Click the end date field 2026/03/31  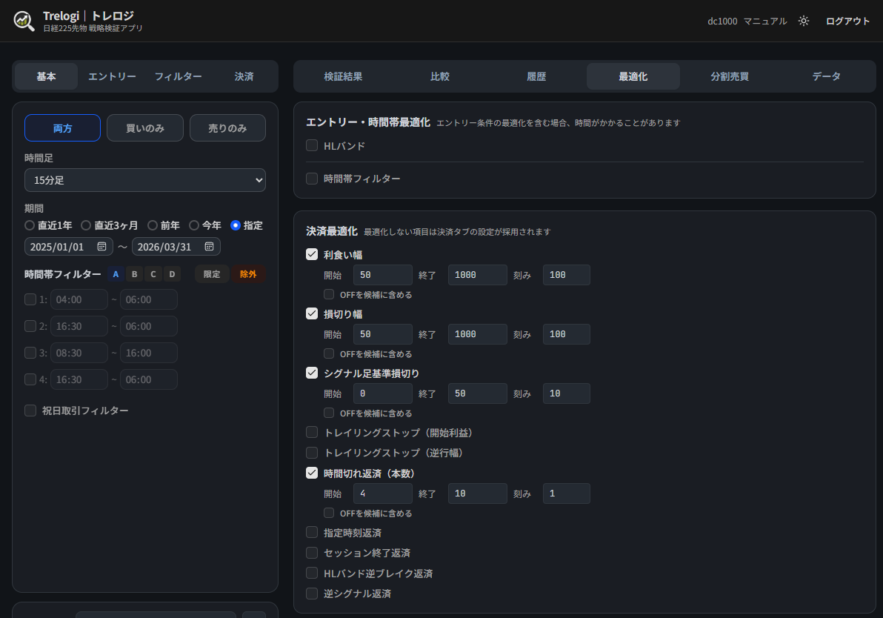pos(176,247)
